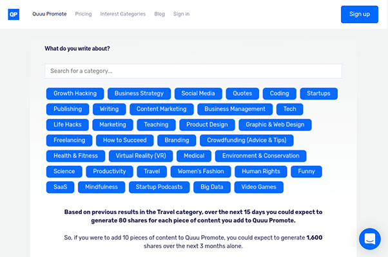
Task: Toggle the Travel category tag
Action: click(x=152, y=172)
